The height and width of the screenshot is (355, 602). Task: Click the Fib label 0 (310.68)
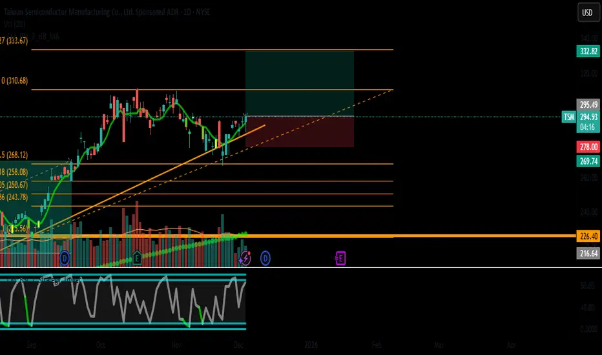(14, 81)
